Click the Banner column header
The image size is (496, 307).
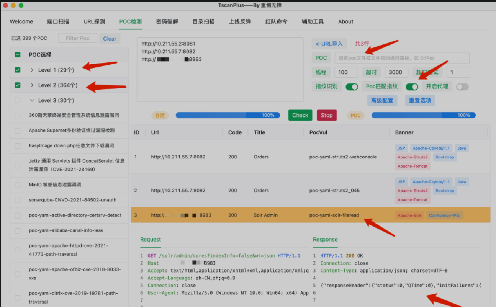click(404, 132)
